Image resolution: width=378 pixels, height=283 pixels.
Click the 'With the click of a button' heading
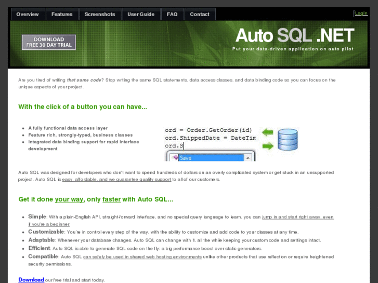pos(83,106)
